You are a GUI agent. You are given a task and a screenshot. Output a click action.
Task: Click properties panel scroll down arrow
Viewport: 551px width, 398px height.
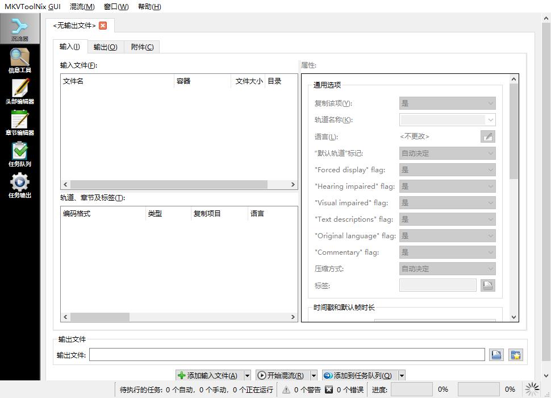[x=514, y=317]
